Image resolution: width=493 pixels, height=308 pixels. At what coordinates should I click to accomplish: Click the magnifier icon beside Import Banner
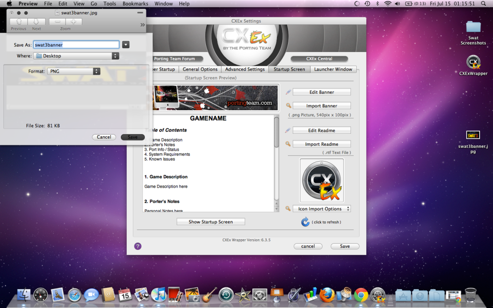(288, 105)
